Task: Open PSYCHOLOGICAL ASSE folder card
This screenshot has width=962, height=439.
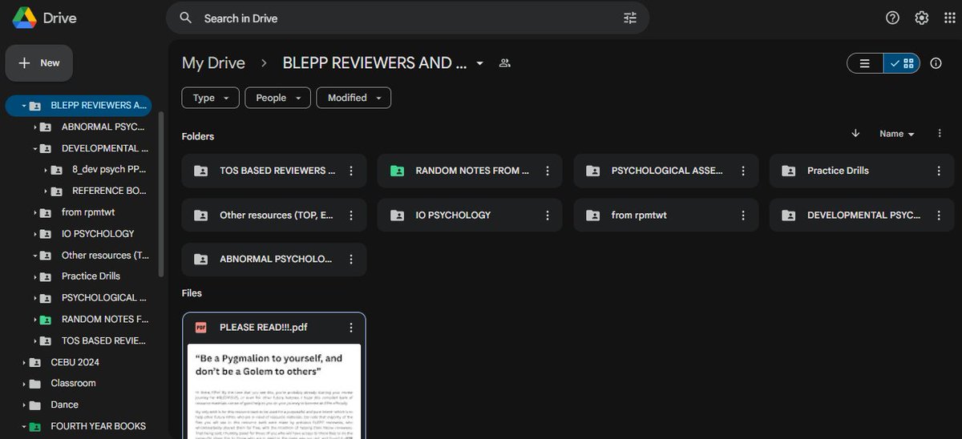Action: (x=666, y=171)
